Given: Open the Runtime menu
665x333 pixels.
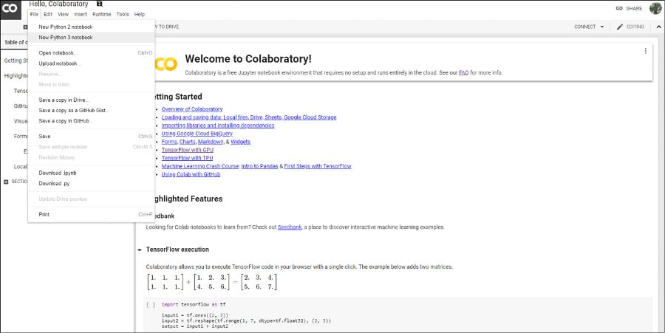Looking at the screenshot, I should [102, 14].
